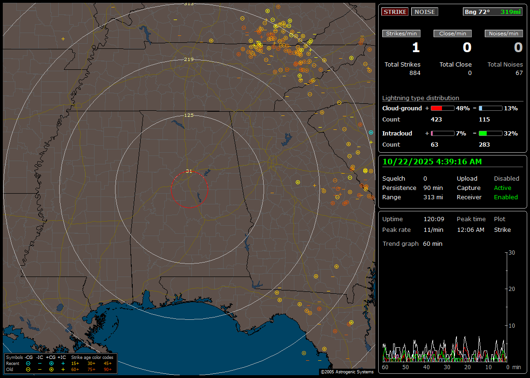Viewport: 530px width, 378px height.
Task: Click the yellow Old -CG legend symbol
Action: point(28,369)
